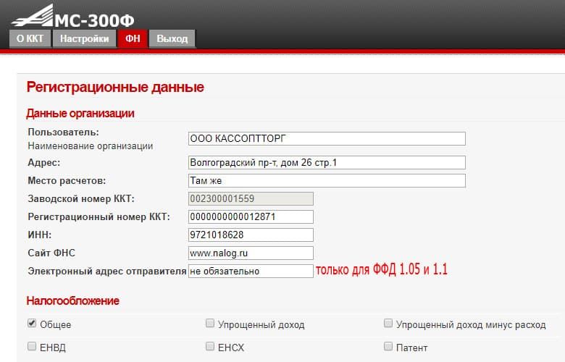Screen dimensions: 565x362
Task: Edit the Сайт ФНС field
Action: coord(251,253)
